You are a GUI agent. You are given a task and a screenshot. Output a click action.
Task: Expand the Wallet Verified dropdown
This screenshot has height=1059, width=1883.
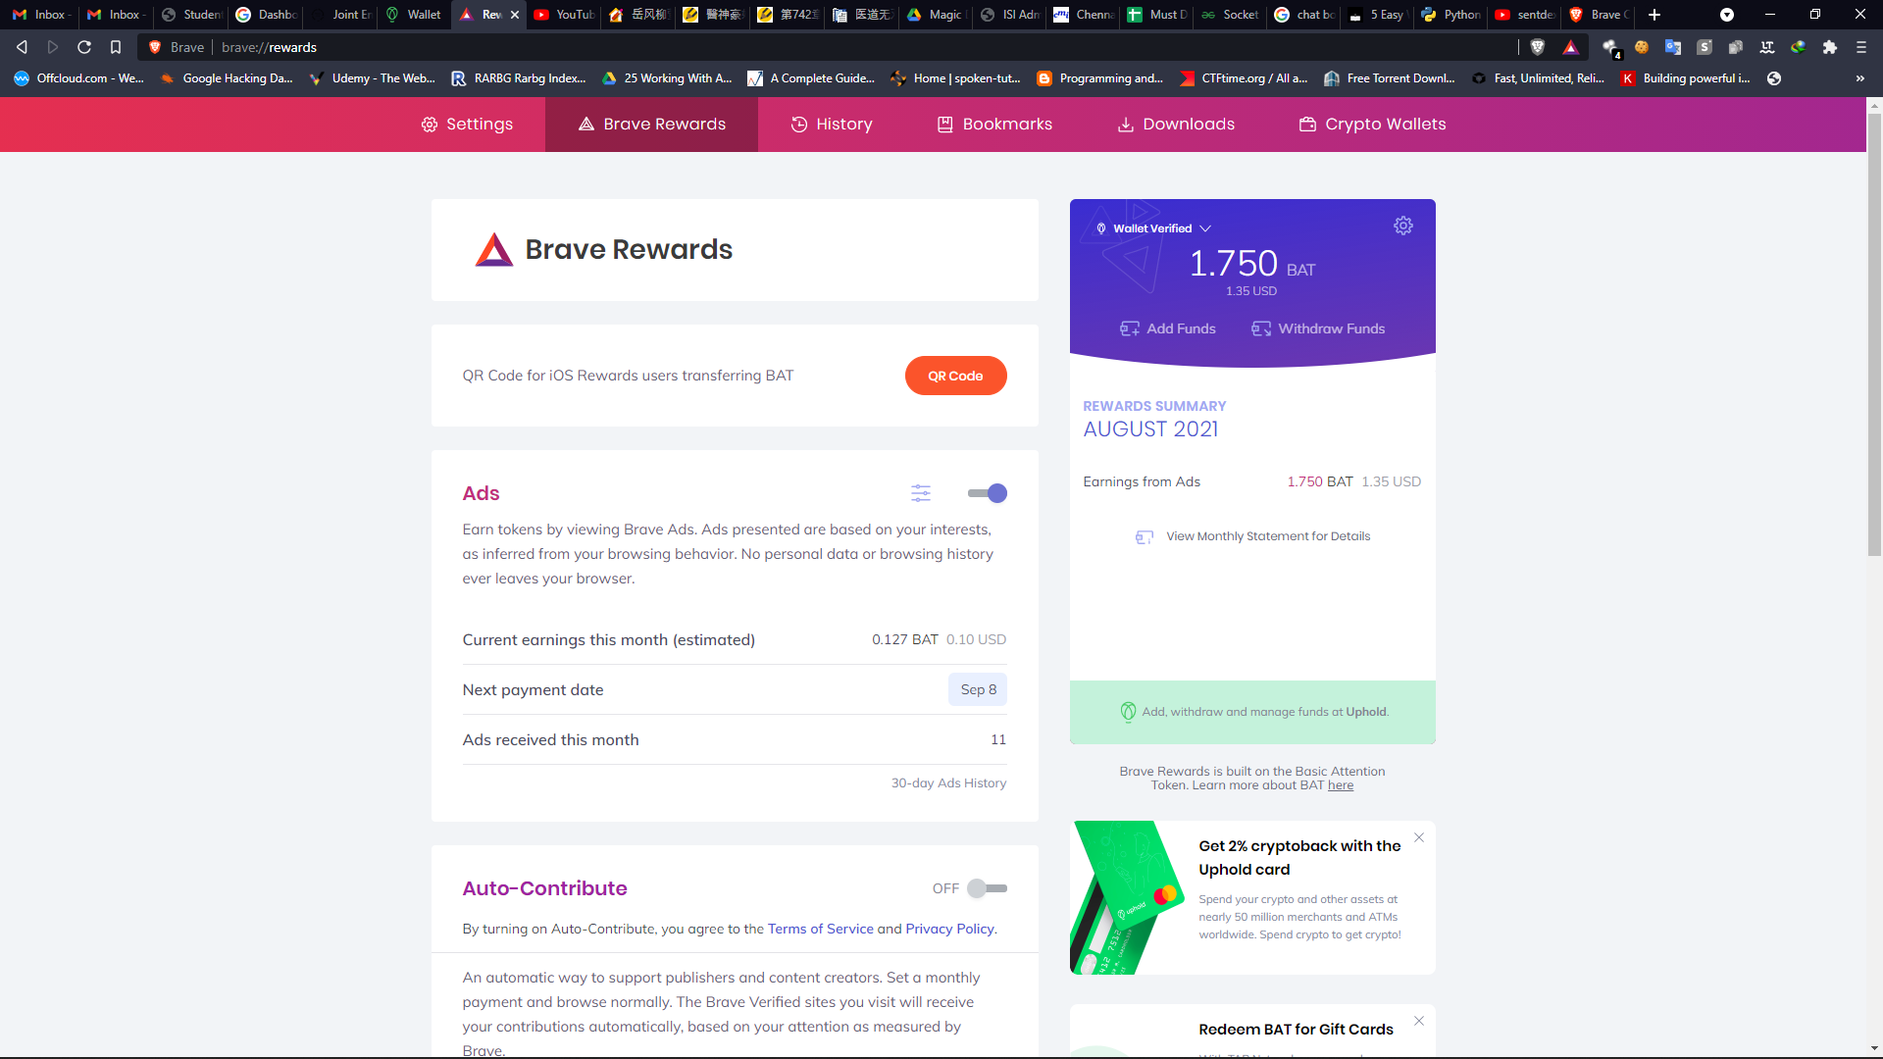tap(1205, 228)
